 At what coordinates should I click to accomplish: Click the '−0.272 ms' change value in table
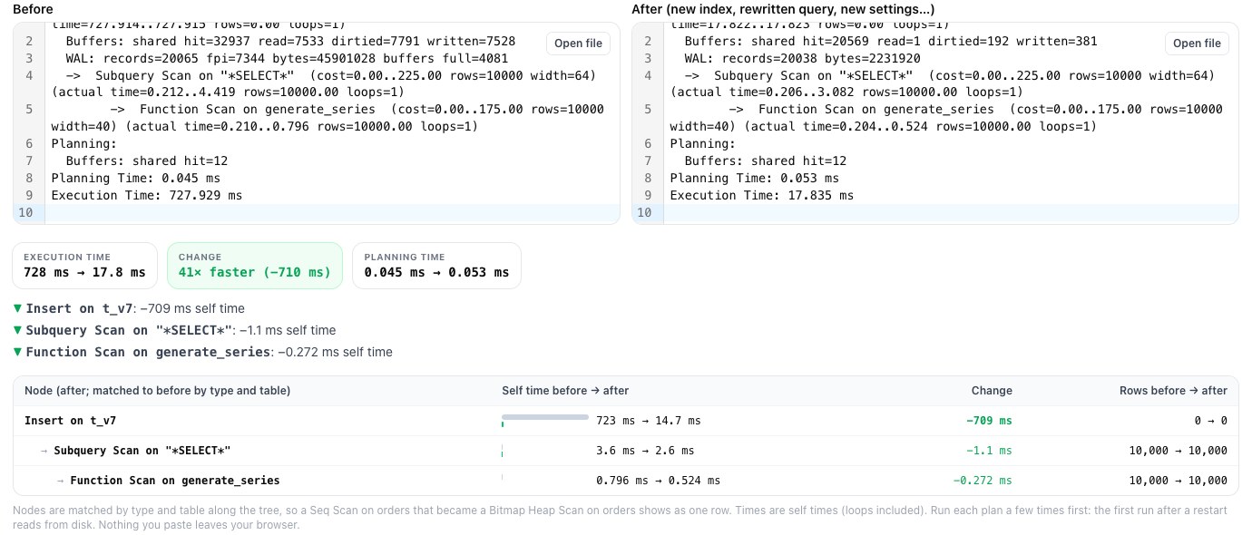pos(983,481)
